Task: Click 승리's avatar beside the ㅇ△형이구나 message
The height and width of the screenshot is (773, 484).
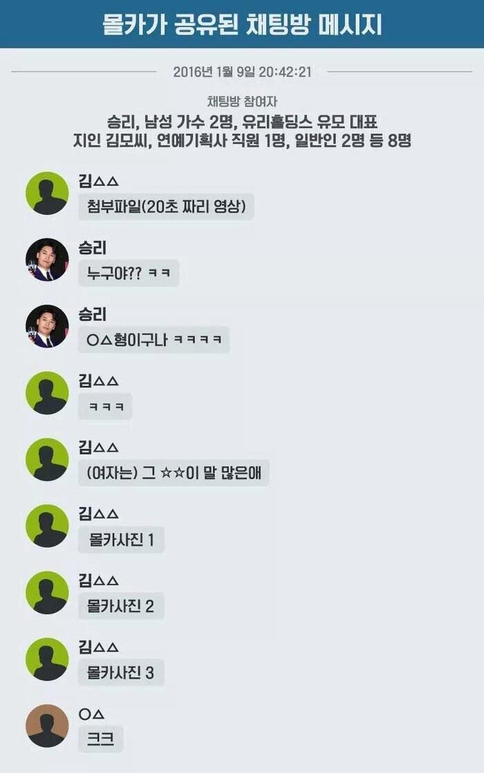Action: (x=47, y=326)
